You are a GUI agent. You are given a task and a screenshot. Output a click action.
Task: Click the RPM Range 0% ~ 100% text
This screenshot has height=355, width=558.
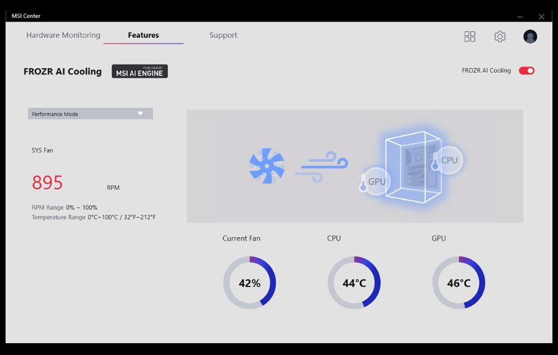[65, 207]
